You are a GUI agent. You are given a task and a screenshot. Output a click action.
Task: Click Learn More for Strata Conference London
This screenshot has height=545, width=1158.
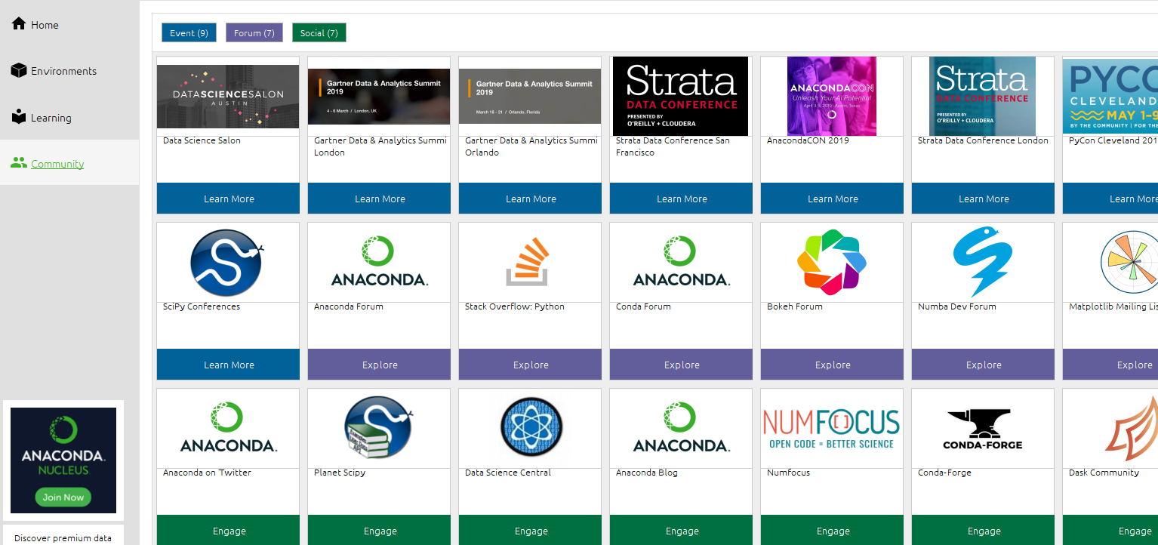click(x=983, y=199)
